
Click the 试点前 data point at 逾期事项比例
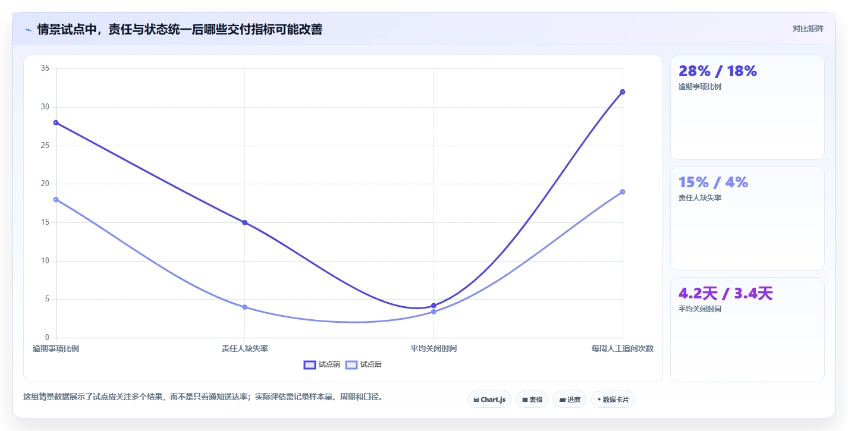tap(56, 122)
